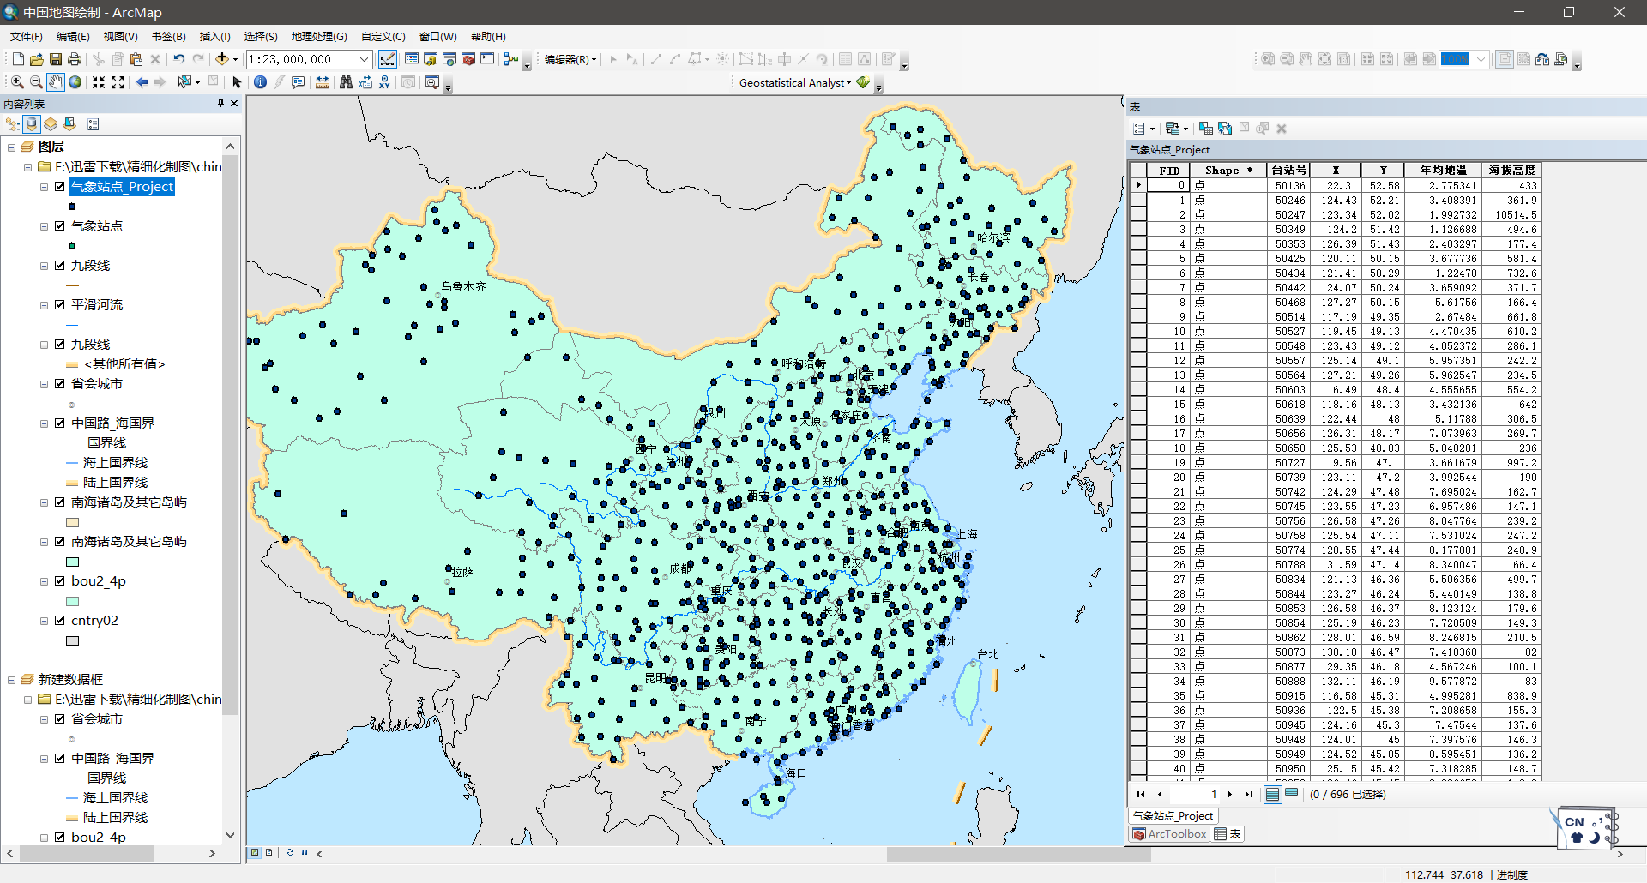Click Switch Selection in table toolbar
The width and height of the screenshot is (1647, 883).
1225,129
